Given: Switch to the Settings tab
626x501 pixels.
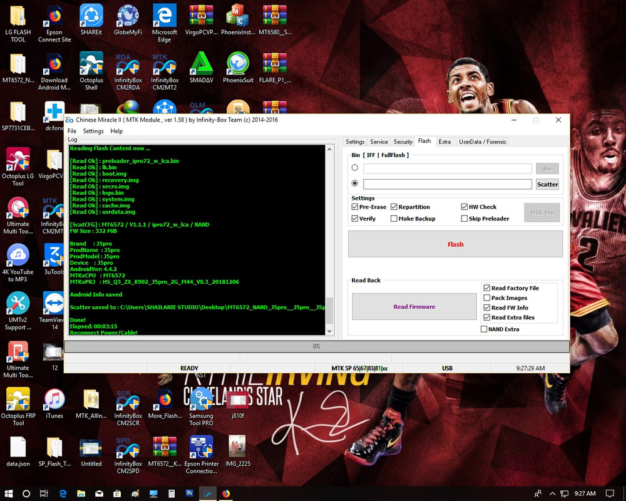Looking at the screenshot, I should (x=355, y=142).
